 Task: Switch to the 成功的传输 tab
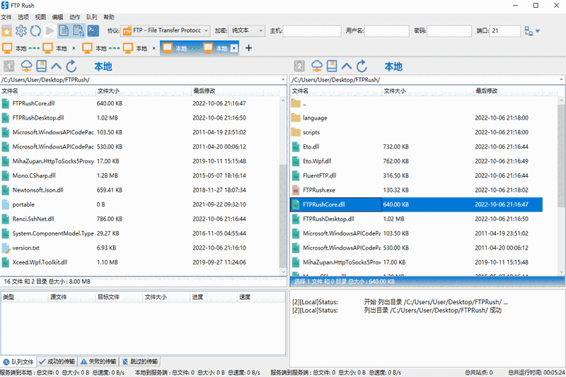[56, 361]
